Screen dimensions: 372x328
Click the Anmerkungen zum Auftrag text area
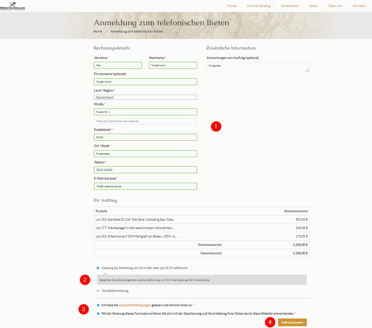(x=258, y=67)
